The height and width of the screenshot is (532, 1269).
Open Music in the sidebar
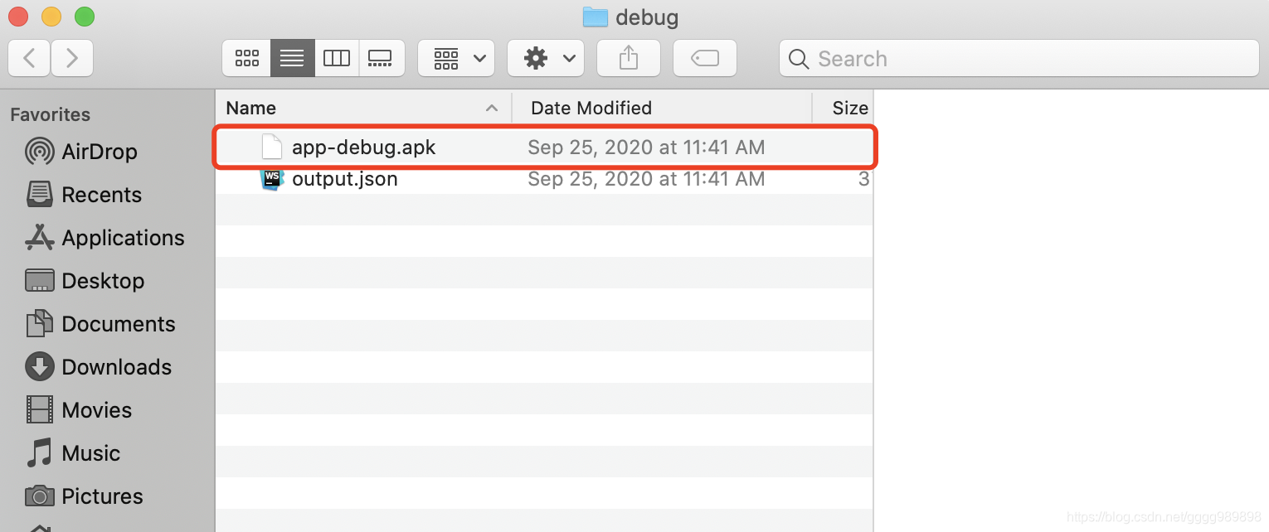tap(73, 453)
